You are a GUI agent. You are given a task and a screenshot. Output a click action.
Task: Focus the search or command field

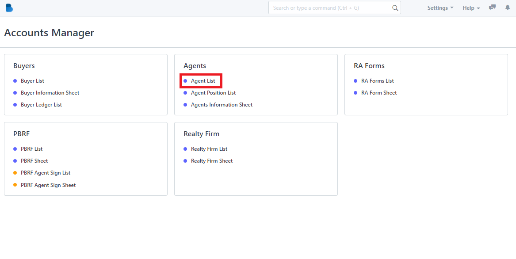point(335,8)
